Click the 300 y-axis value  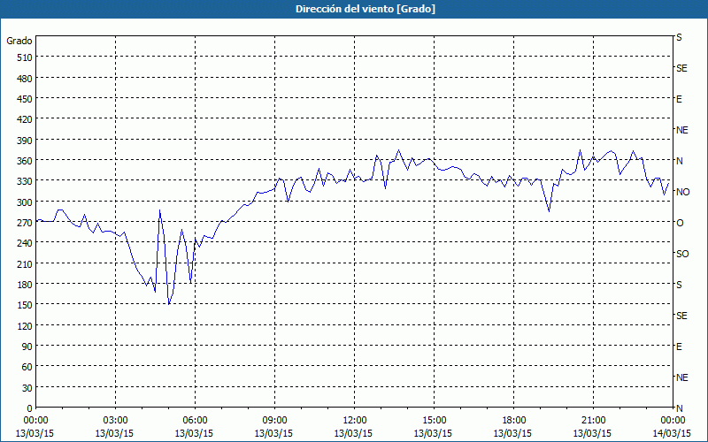[26, 202]
